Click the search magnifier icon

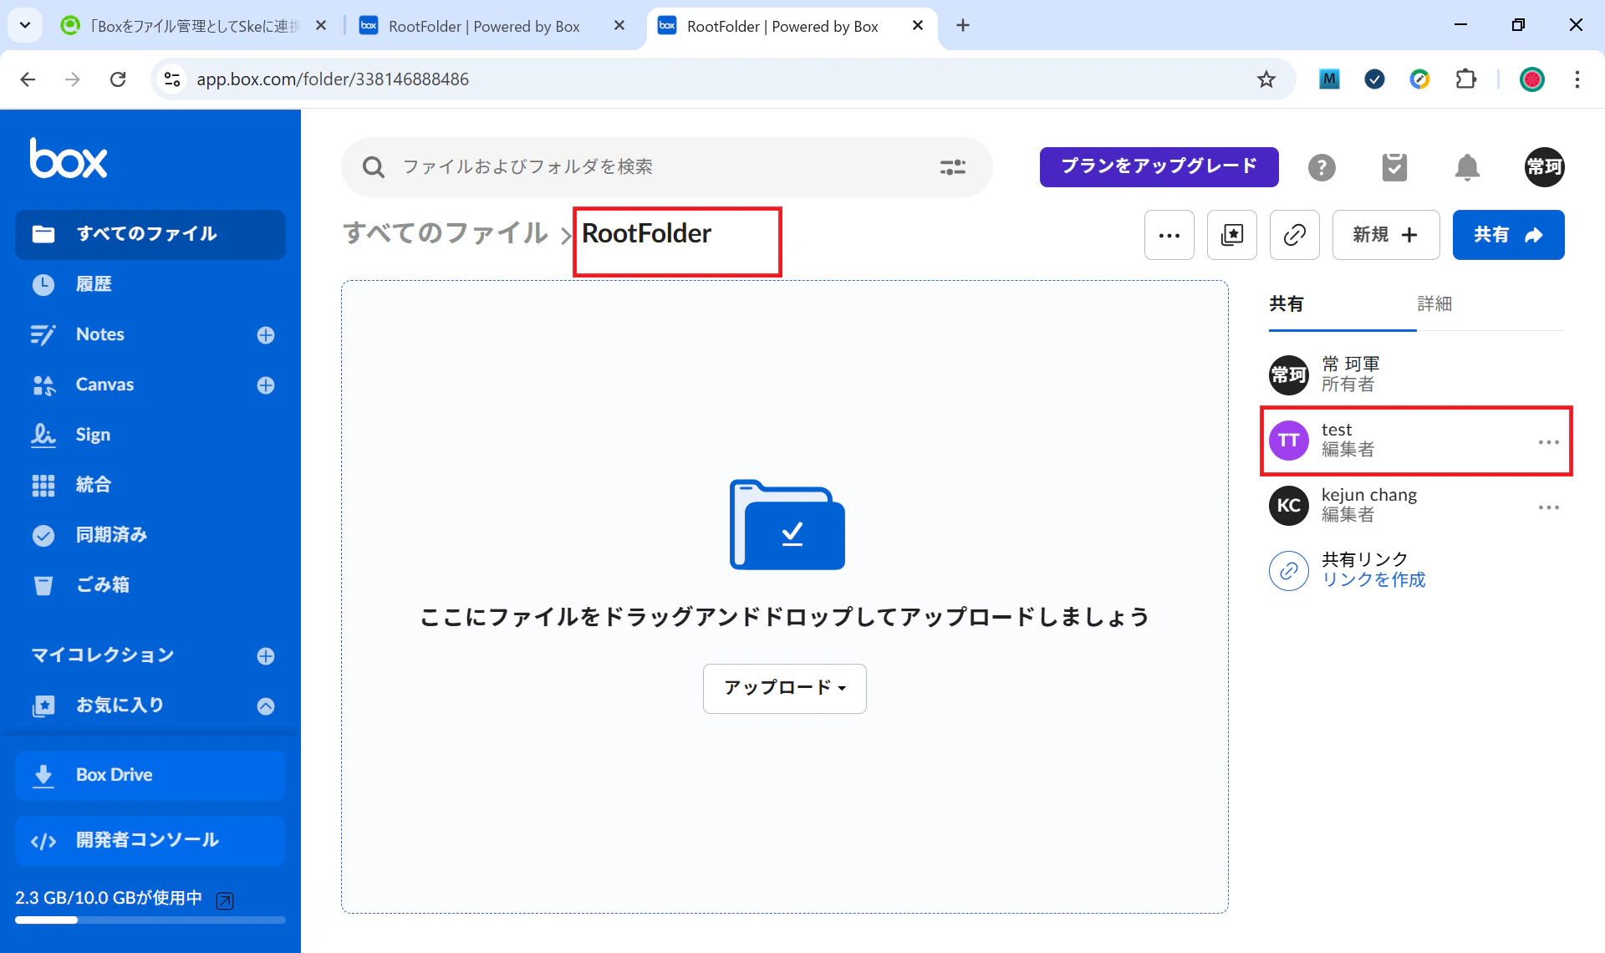(x=374, y=167)
